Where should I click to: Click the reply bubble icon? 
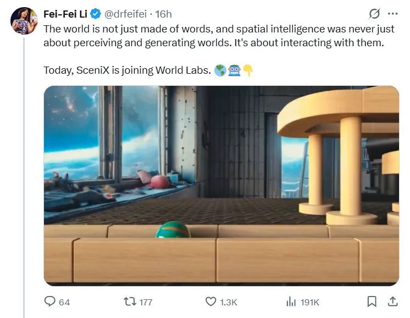click(49, 301)
